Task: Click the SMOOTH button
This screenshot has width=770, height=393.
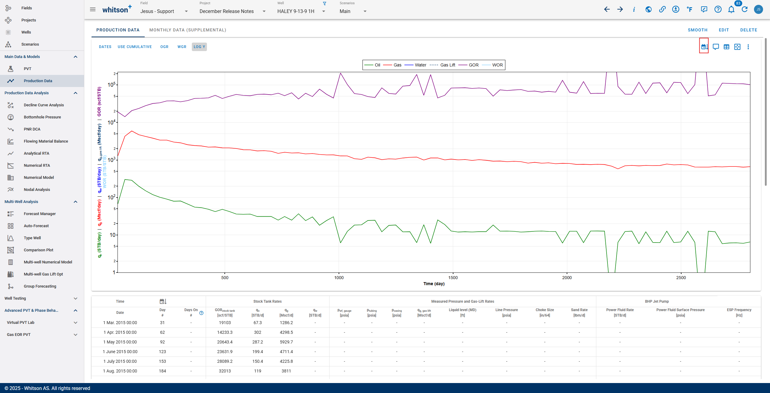Action: tap(697, 30)
